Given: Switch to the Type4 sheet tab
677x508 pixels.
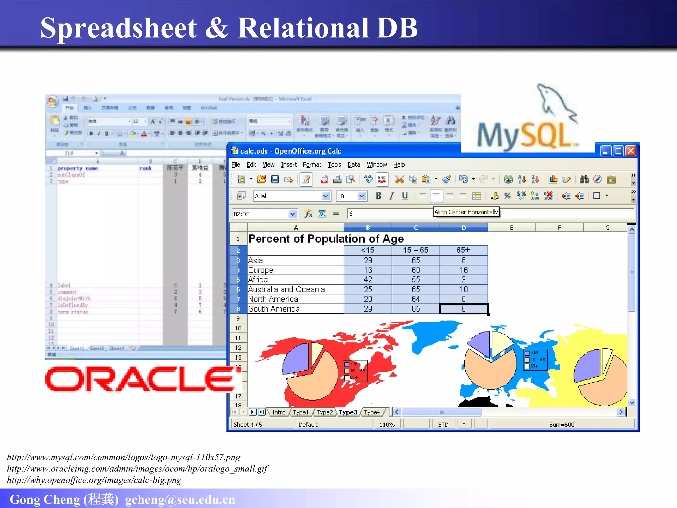Looking at the screenshot, I should tap(372, 412).
